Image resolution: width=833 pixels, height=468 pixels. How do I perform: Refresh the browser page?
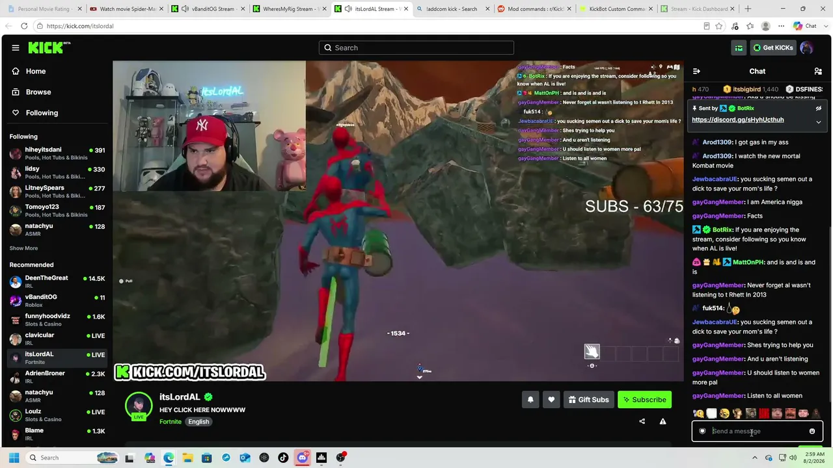(24, 26)
